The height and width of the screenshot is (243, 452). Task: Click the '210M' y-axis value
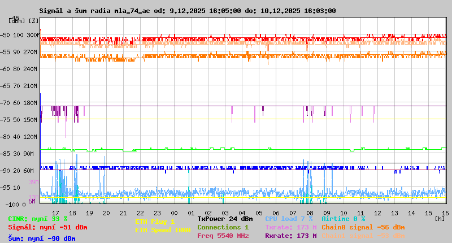pyautogui.click(x=32, y=86)
